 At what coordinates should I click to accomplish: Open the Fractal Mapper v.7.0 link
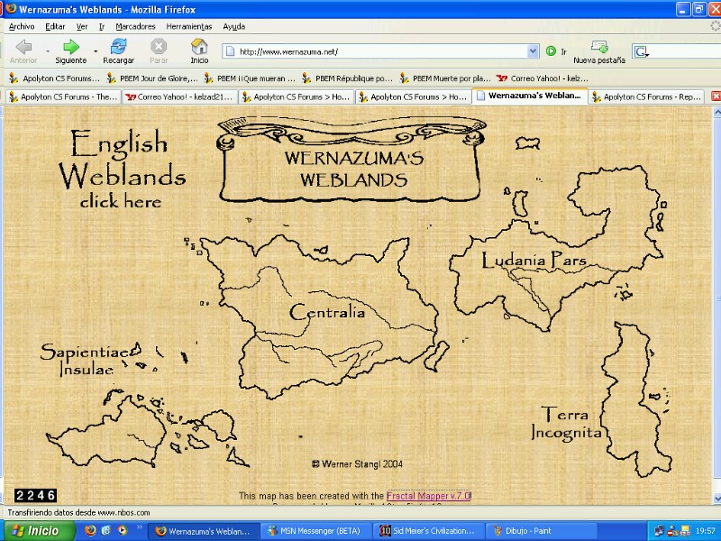(x=428, y=496)
